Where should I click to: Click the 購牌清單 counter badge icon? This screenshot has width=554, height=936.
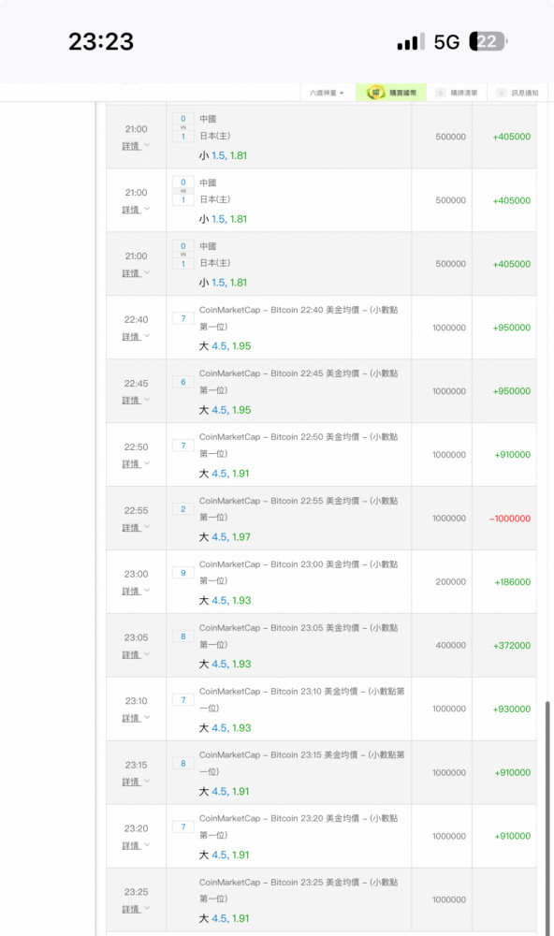tap(441, 93)
